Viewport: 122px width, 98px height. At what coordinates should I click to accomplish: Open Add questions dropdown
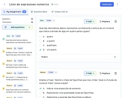[18, 27]
